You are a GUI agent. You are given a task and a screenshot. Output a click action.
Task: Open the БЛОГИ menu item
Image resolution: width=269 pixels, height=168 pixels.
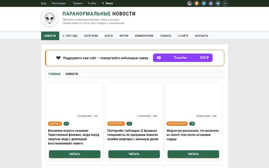coord(109,36)
